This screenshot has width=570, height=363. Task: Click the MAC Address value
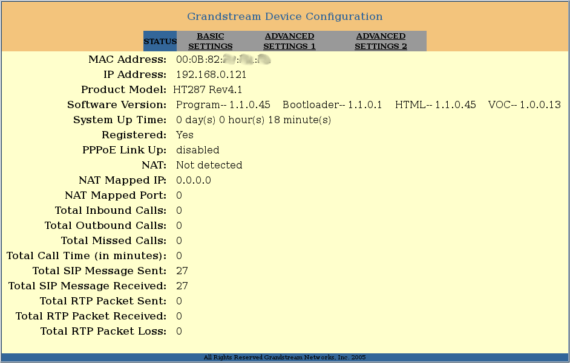click(x=223, y=60)
